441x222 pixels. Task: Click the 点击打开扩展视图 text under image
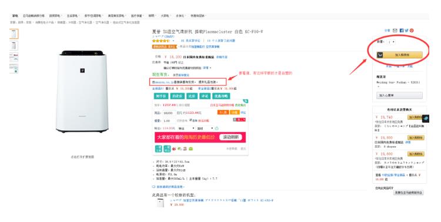coord(82,157)
